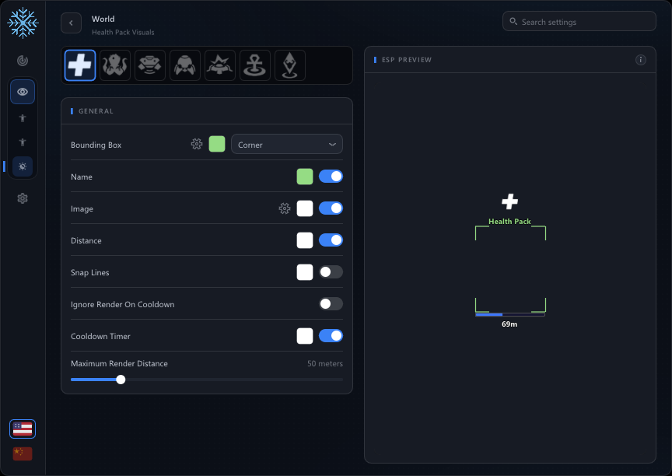Switch language with the China flag
The width and height of the screenshot is (672, 476).
23,453
